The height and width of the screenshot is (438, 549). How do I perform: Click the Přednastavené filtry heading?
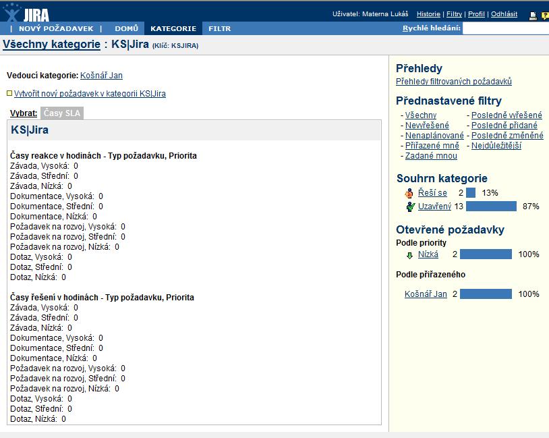pyautogui.click(x=449, y=101)
